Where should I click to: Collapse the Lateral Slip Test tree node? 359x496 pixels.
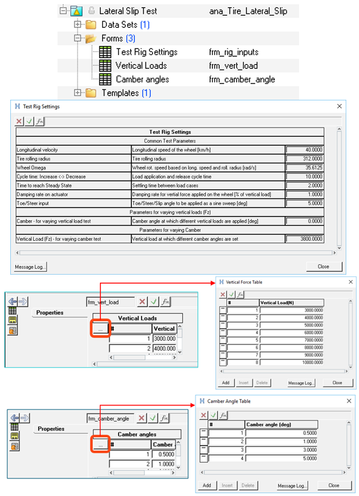point(64,11)
